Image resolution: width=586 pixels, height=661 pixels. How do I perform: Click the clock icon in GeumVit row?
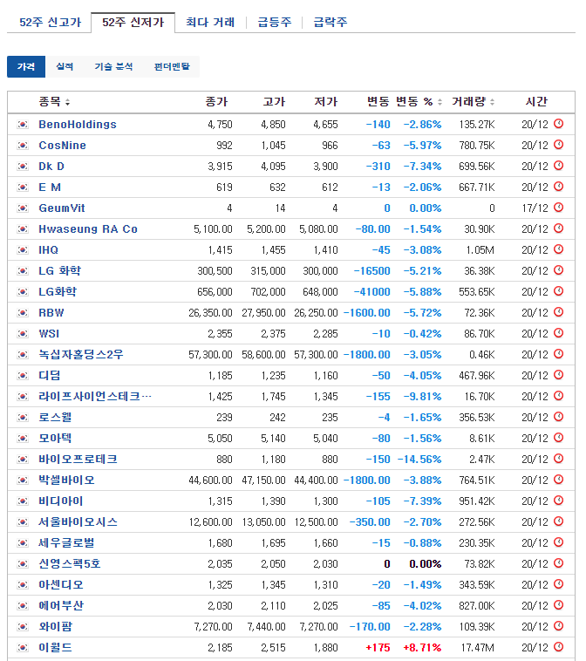559,208
